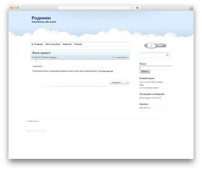Focus the Поиск text input
This screenshot has width=202, height=171.
click(156, 68)
